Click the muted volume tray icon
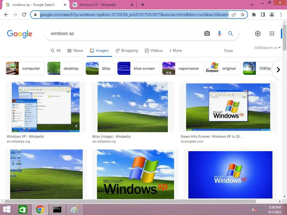287x215 pixels. [253, 209]
